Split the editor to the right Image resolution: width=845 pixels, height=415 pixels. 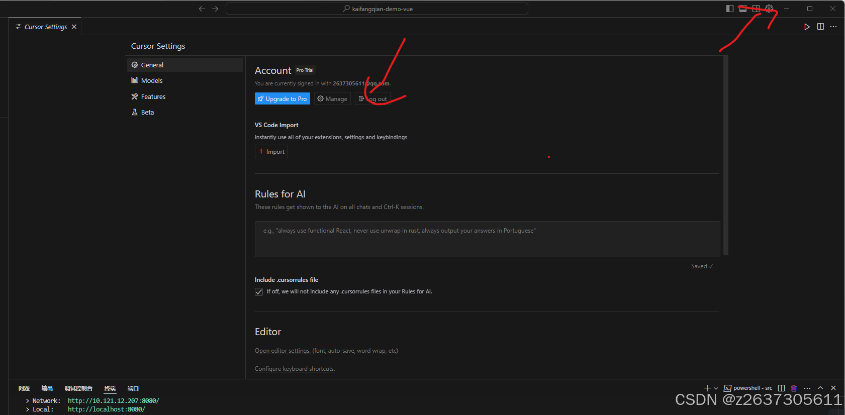coord(820,27)
